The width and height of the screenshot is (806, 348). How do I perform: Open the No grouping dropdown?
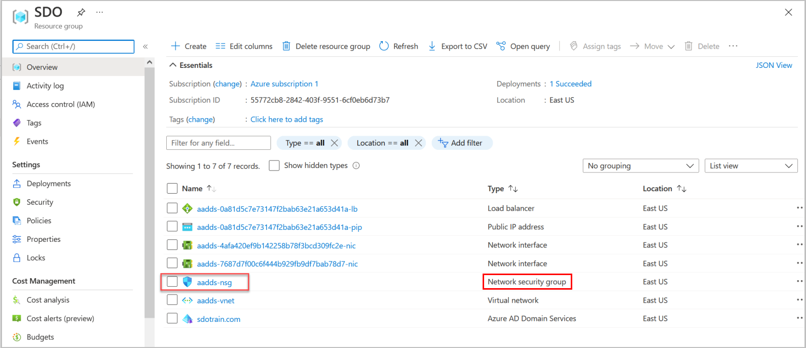pyautogui.click(x=640, y=166)
